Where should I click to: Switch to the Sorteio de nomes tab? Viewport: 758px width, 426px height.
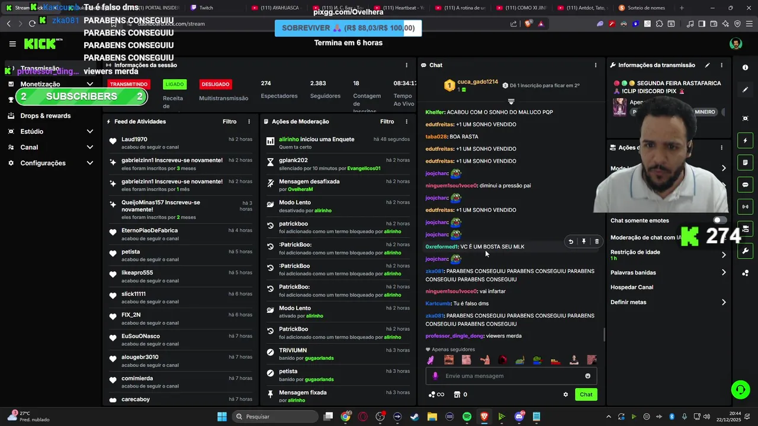pos(643,8)
